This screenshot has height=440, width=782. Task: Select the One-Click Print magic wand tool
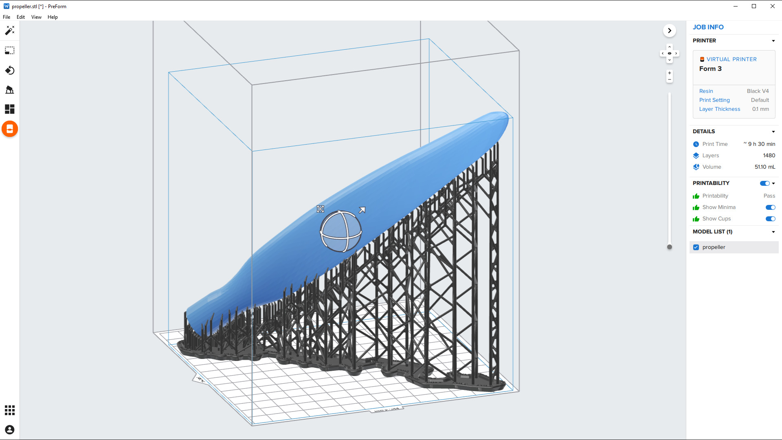pyautogui.click(x=10, y=31)
